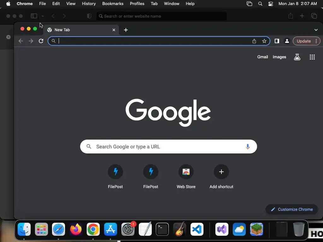Open Finder from the Dock
This screenshot has width=323, height=242.
[24, 229]
